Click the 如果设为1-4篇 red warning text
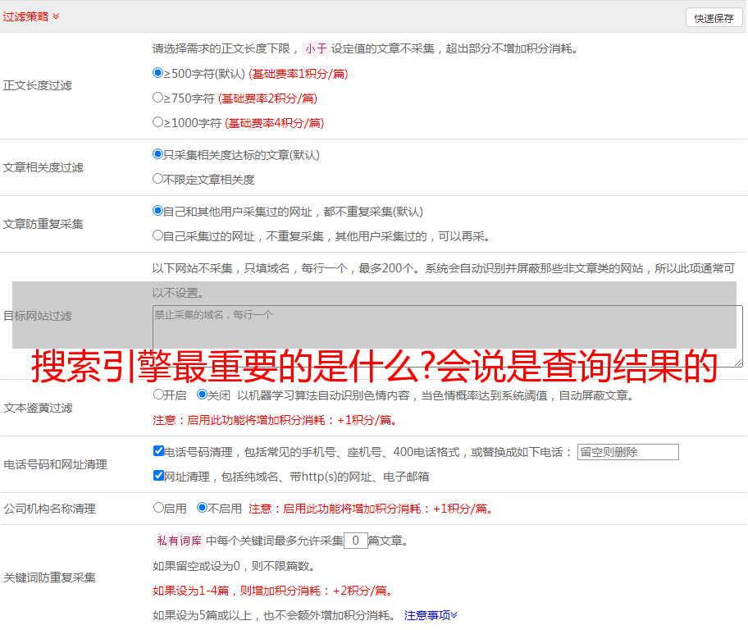 coord(274,591)
